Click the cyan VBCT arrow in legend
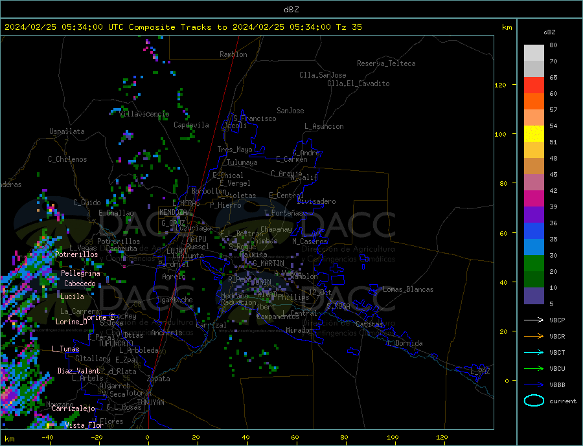 tap(534, 352)
